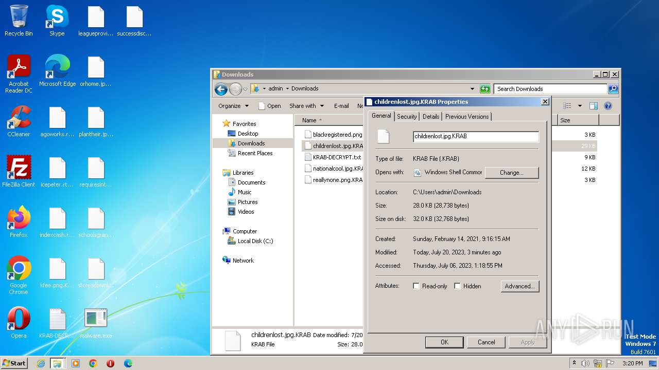
Task: Click Open in the Explorer toolbar
Action: point(270,106)
